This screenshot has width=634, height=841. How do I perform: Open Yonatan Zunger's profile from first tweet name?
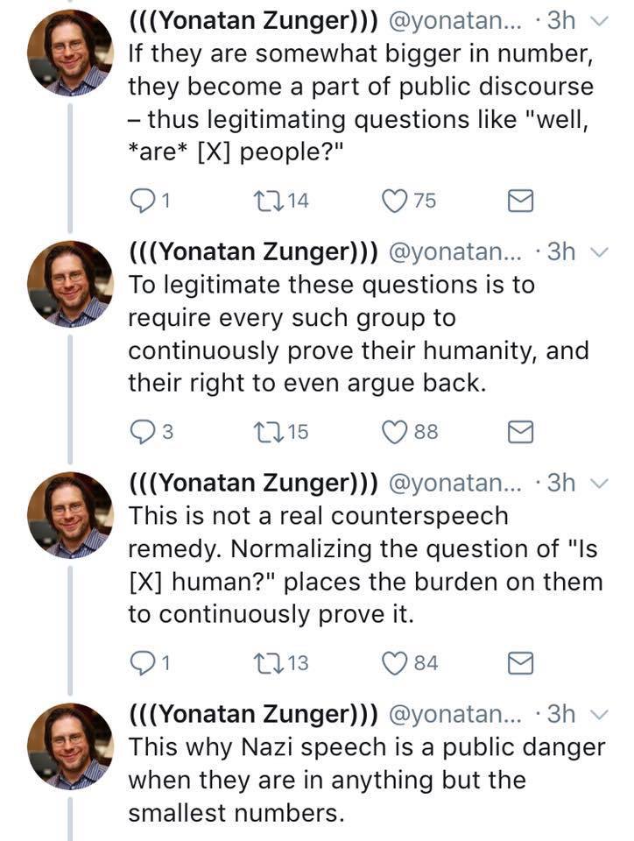(253, 21)
